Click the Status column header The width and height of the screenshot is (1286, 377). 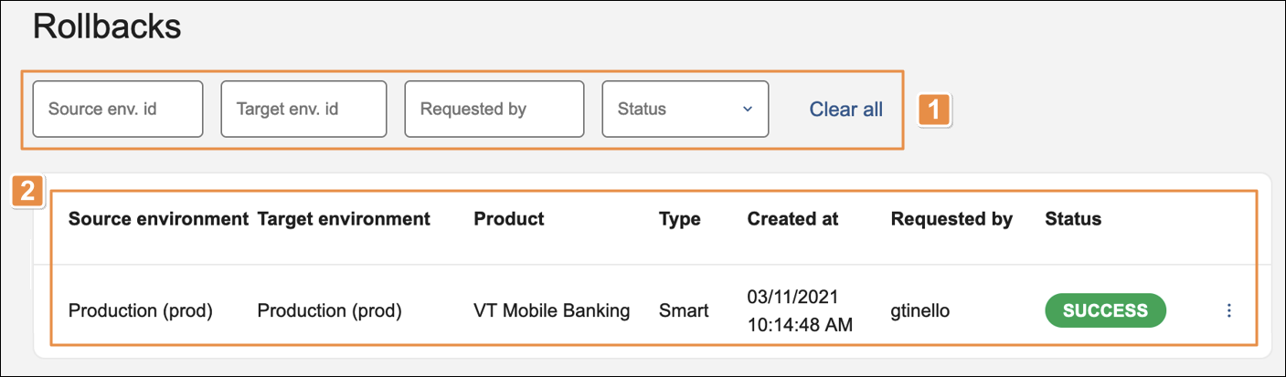click(1073, 219)
